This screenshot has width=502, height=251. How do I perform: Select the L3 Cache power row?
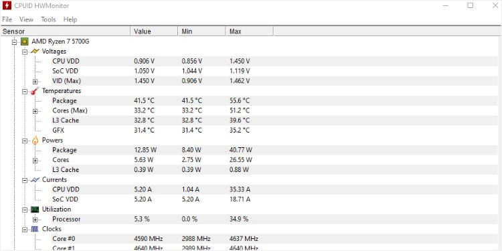pyautogui.click(x=274, y=170)
